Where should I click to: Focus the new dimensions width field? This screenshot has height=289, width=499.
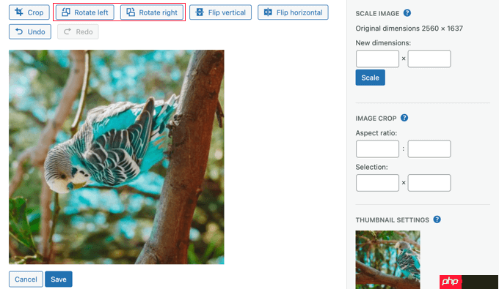coord(377,59)
